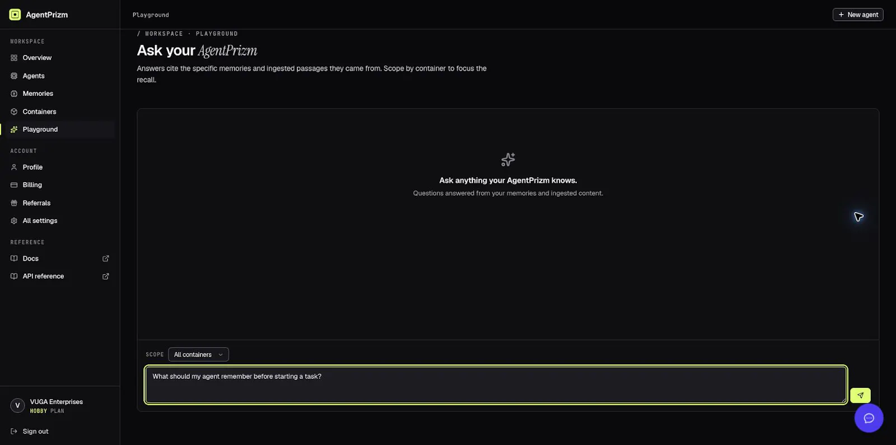The height and width of the screenshot is (445, 896).
Task: Send the question with paper plane button
Action: 860,395
